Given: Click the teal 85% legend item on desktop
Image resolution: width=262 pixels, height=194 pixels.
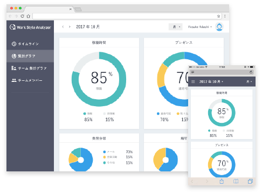Looking at the screenshot, I should [x=88, y=116].
